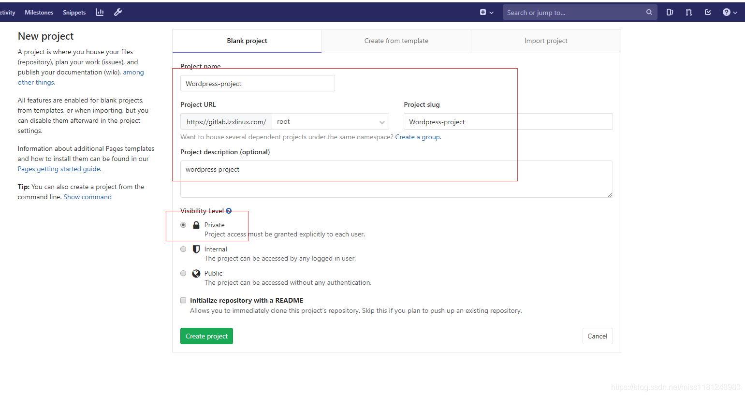Open the Merge requests icon
This screenshot has height=396, width=745.
(688, 13)
